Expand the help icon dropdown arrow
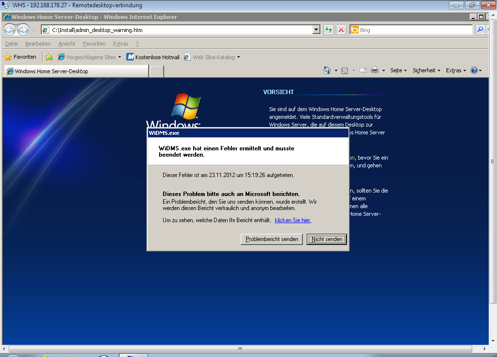This screenshot has height=357, width=497. click(x=480, y=71)
